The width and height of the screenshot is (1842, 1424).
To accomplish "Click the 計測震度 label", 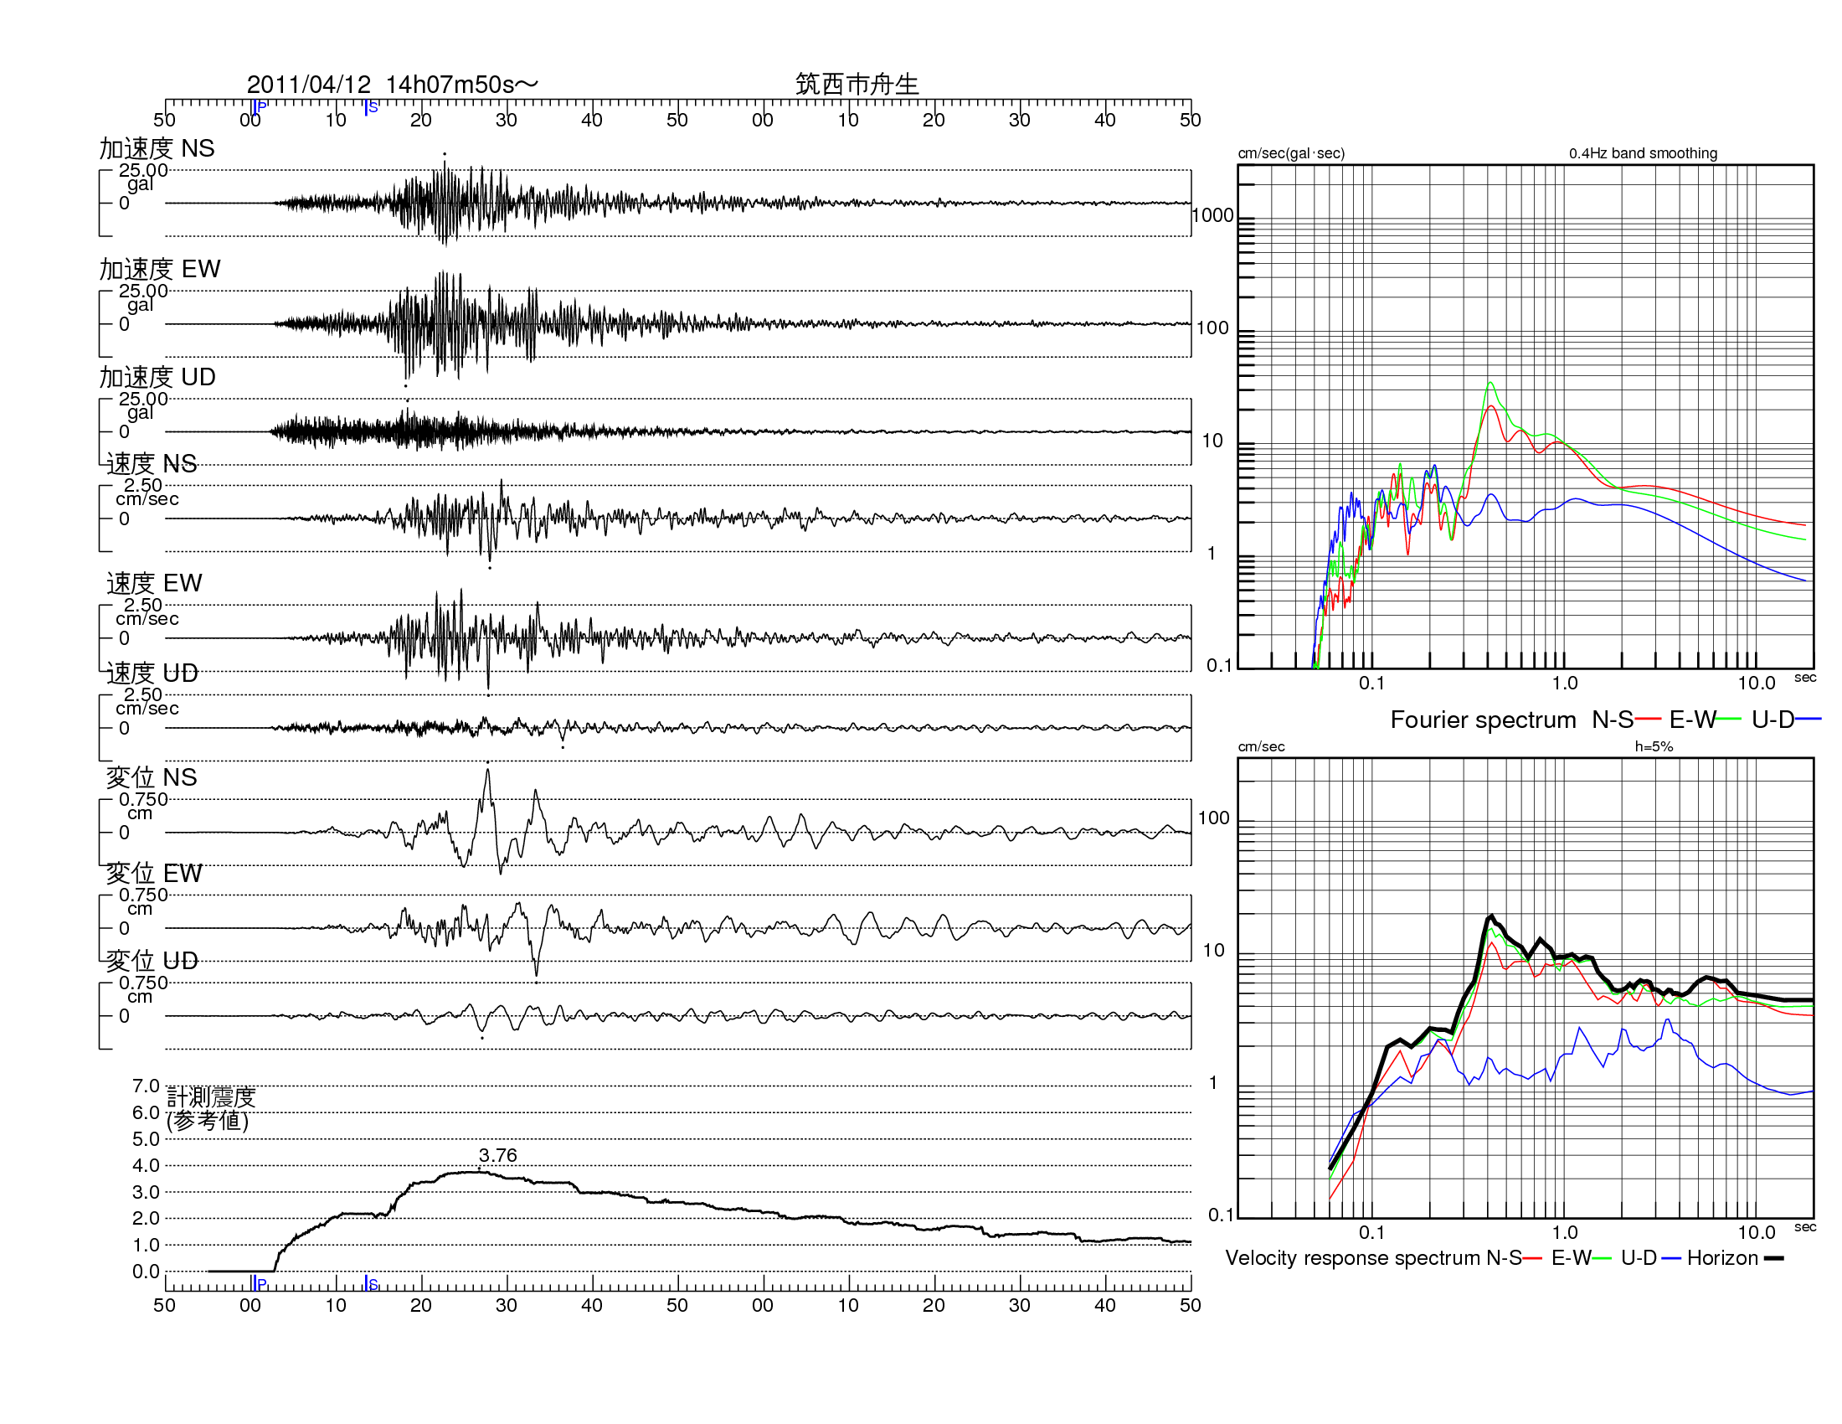I will (x=211, y=1096).
